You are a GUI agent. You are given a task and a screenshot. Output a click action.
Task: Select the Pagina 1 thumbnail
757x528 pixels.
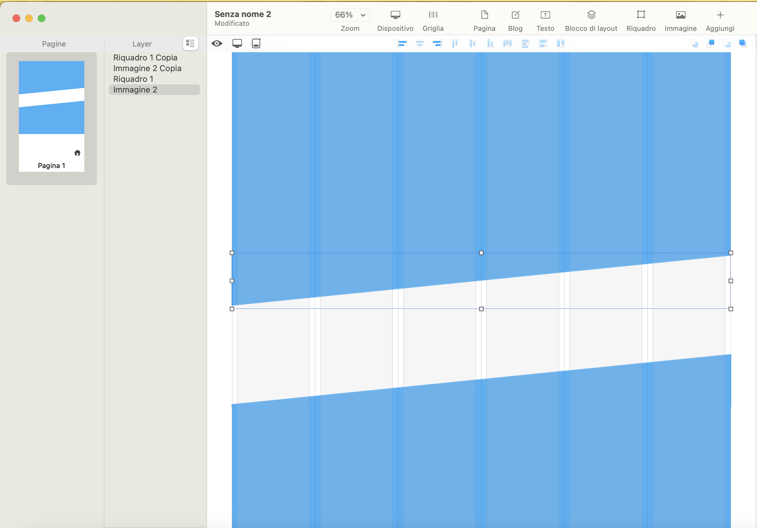click(x=51, y=116)
